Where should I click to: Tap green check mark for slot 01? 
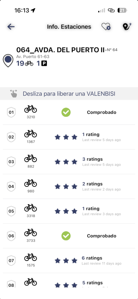66,112
